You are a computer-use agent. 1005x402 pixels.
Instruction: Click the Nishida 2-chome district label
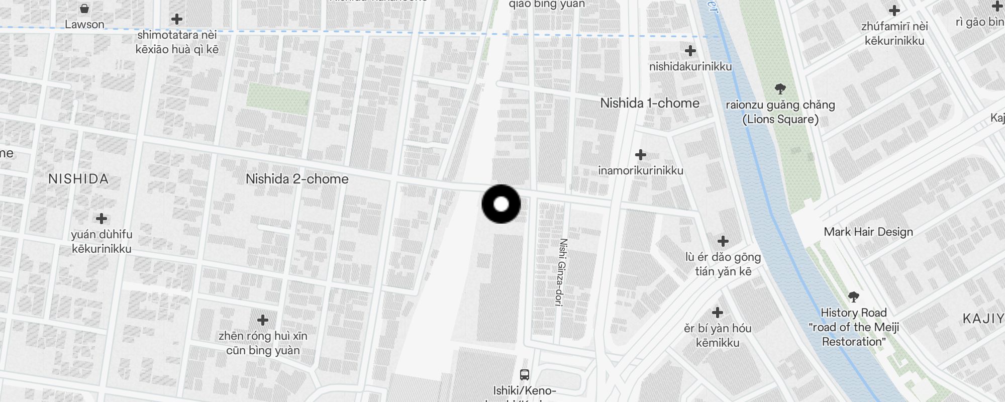click(x=297, y=179)
